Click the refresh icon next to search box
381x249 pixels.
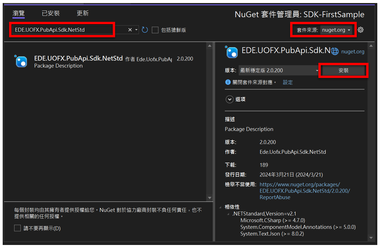point(145,30)
